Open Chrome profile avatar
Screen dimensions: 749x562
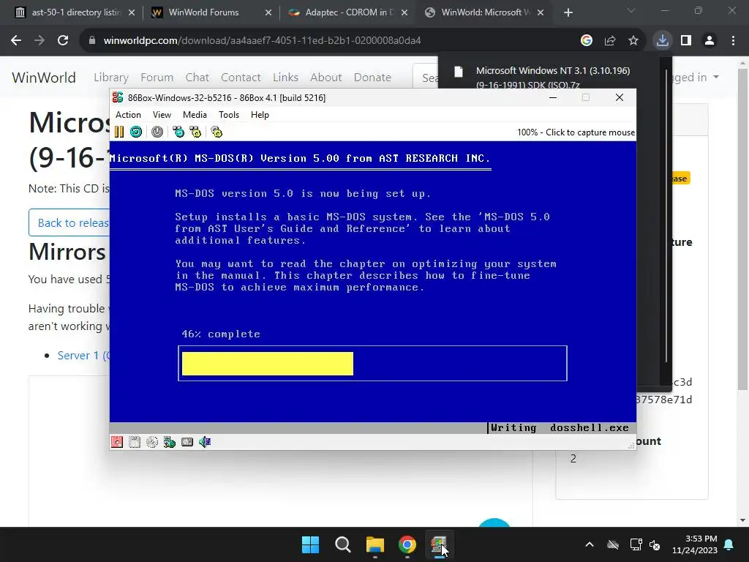pyautogui.click(x=710, y=40)
